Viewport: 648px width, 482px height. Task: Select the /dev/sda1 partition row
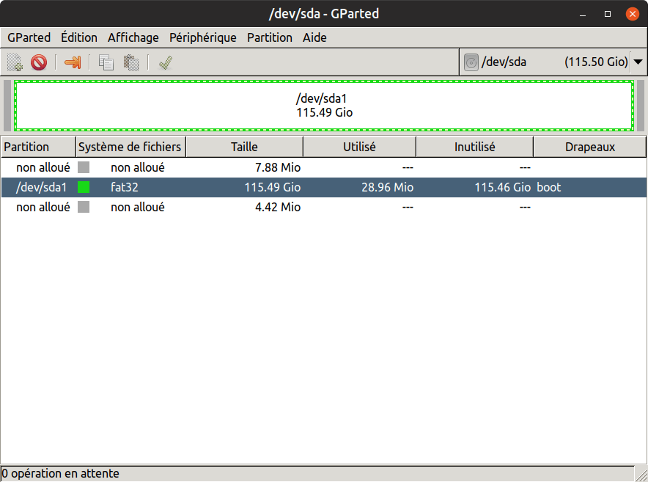[323, 187]
